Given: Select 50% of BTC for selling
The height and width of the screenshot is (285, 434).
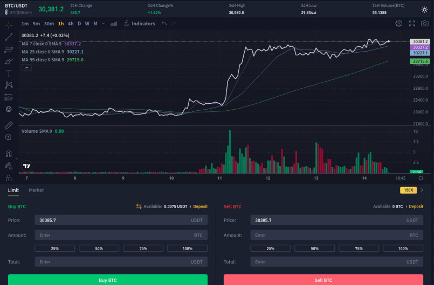Looking at the screenshot, I should pos(315,248).
